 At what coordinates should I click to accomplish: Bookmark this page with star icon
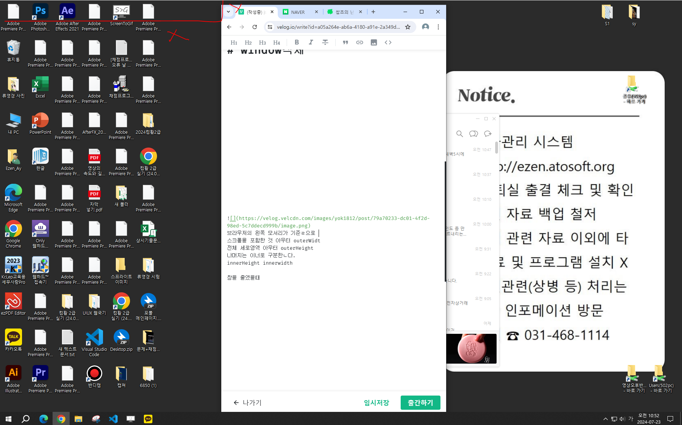click(x=408, y=27)
